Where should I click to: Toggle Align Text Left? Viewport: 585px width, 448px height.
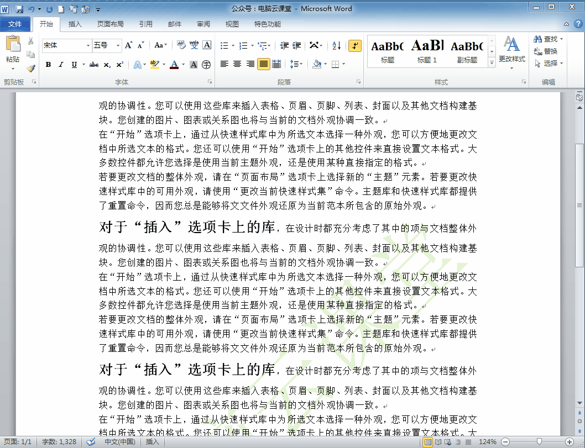coord(224,64)
